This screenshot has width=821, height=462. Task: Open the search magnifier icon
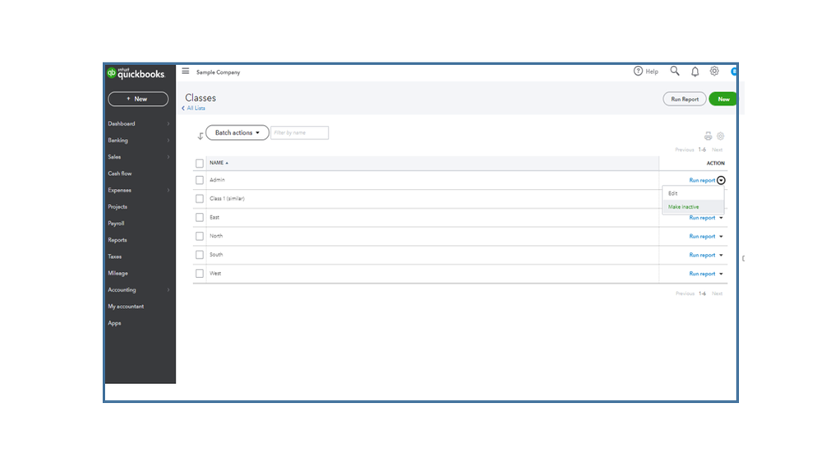tap(675, 72)
